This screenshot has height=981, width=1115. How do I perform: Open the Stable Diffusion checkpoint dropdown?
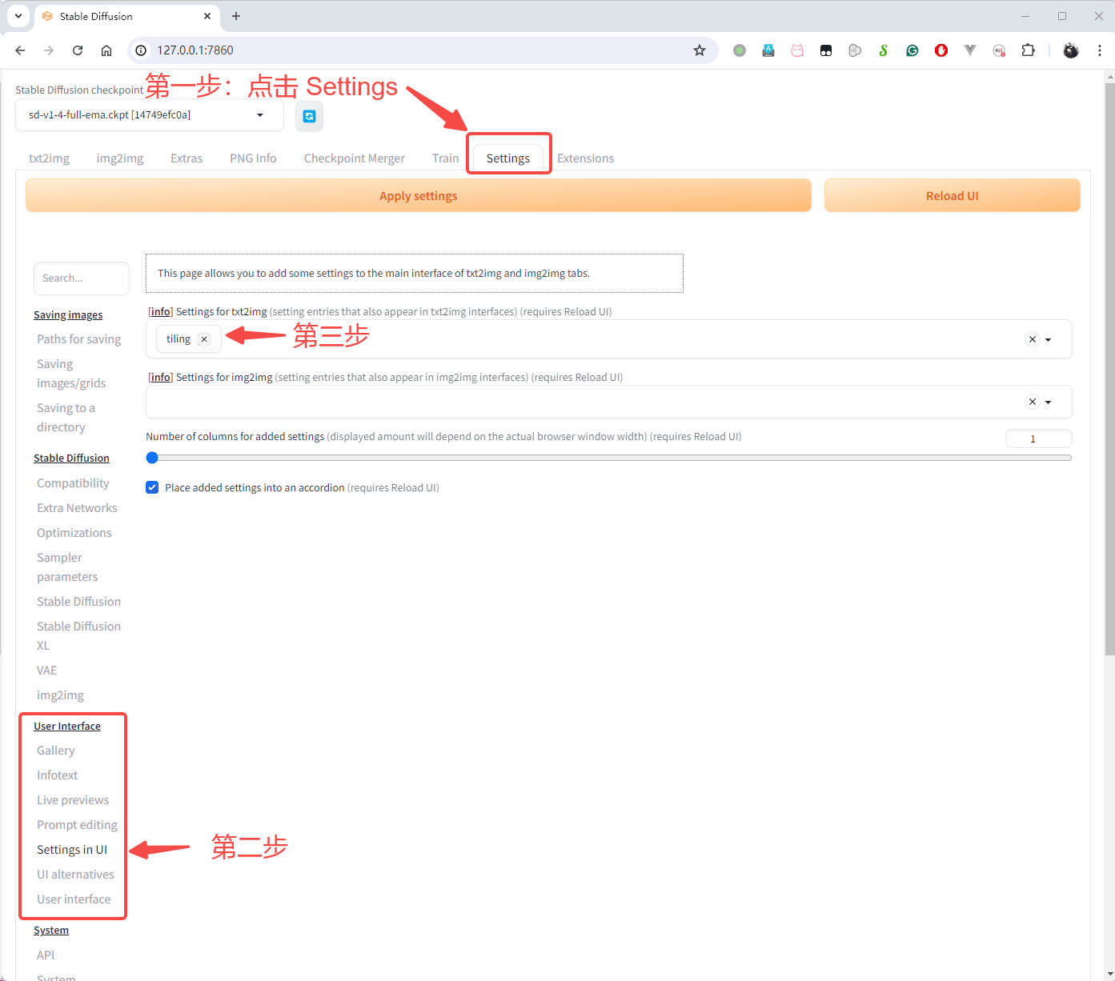point(150,115)
